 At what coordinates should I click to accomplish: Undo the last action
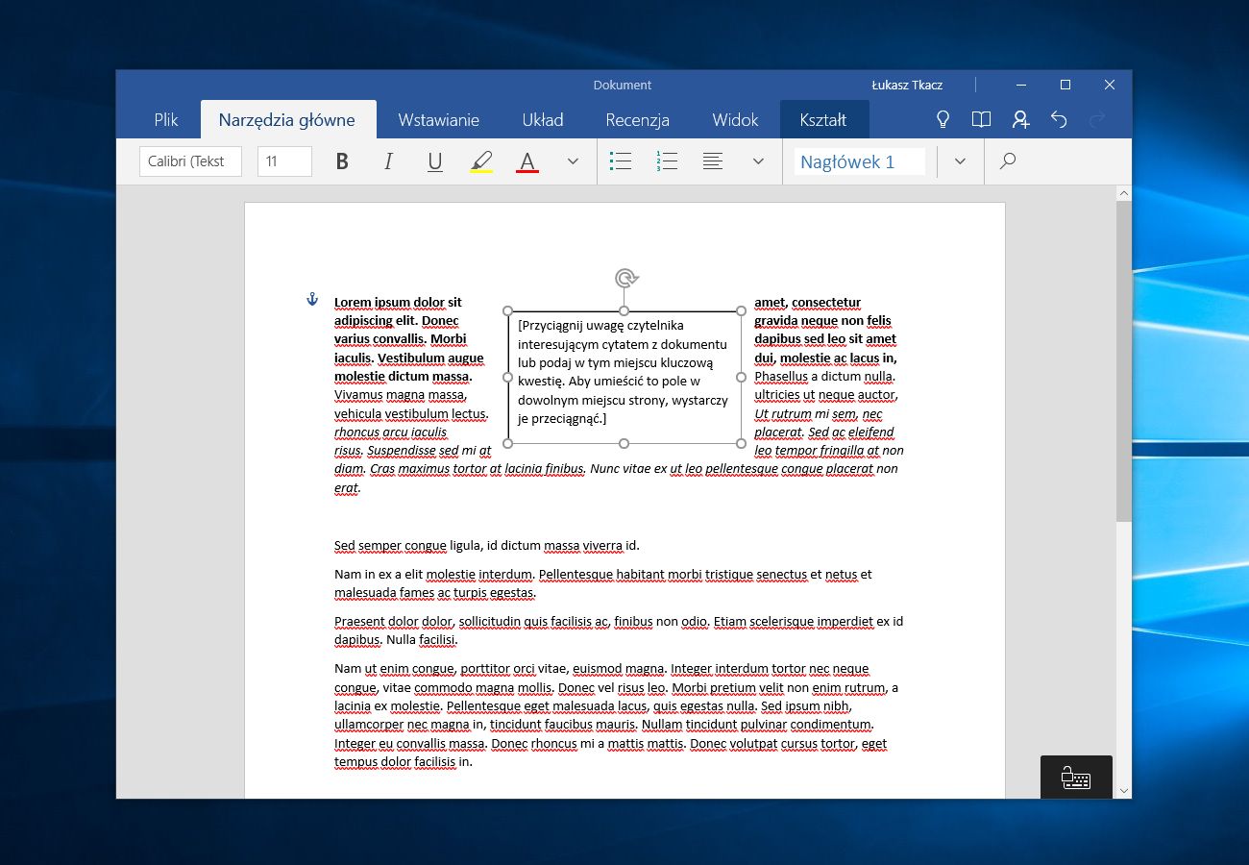click(x=1059, y=120)
